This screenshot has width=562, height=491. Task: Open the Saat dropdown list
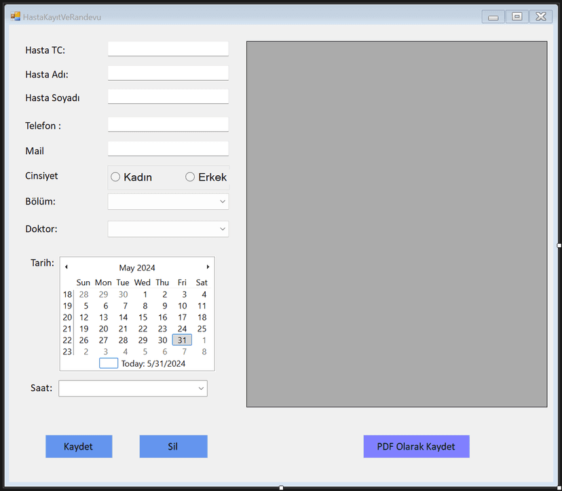[x=133, y=388]
